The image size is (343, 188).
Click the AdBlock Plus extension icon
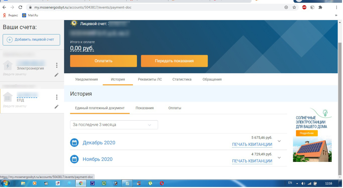(x=304, y=7)
